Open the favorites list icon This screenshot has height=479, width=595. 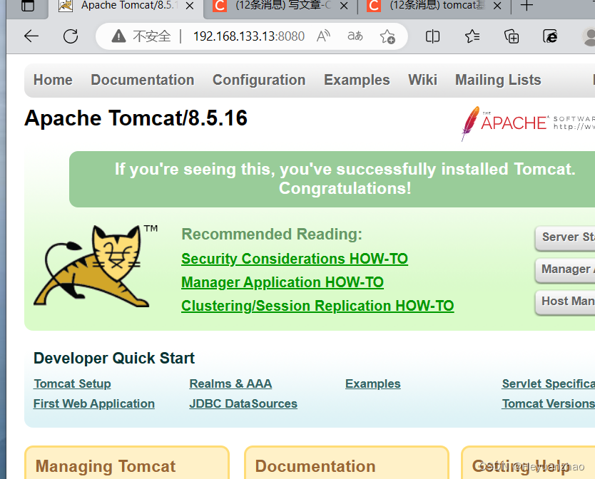472,36
